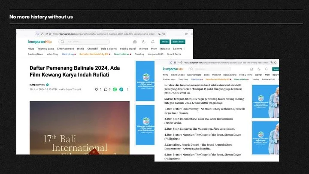Open Bola & Sports in the right window
This screenshot has width=309, height=174.
point(230,75)
